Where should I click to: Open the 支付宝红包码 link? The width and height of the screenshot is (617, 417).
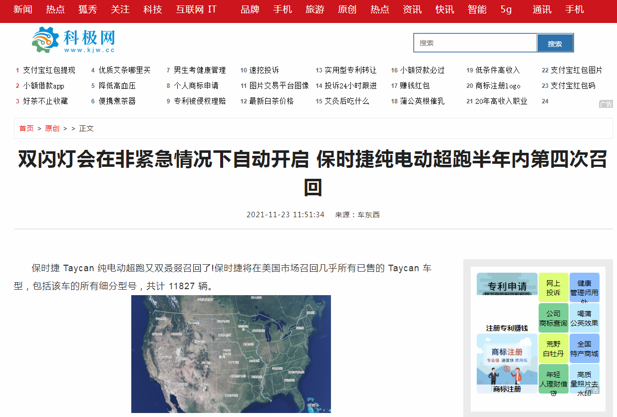(573, 86)
